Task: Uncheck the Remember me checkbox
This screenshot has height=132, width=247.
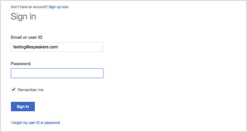Action: (14, 90)
